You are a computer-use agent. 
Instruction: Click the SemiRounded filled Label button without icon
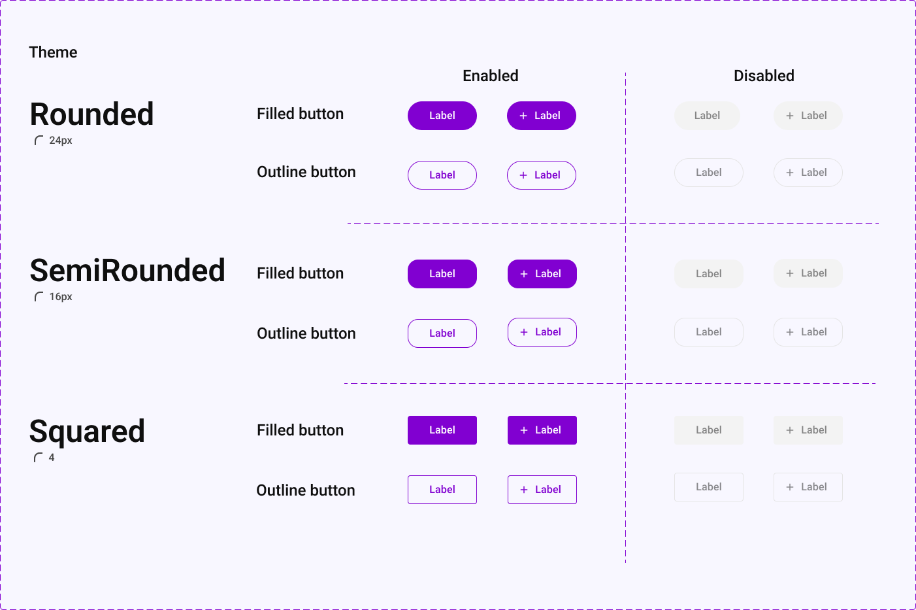(442, 274)
